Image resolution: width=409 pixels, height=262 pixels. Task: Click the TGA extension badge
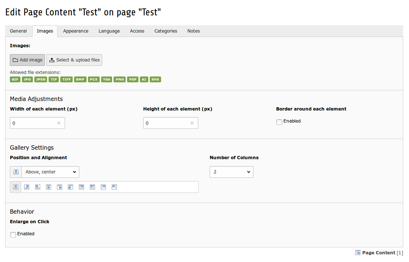tap(107, 79)
